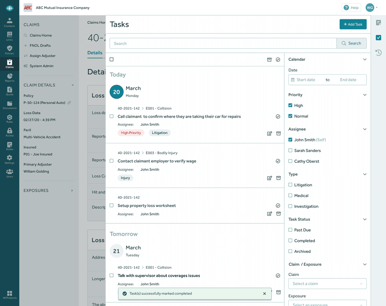Mark 'Setup property loss worksheet' complete
Viewport: 386px width, 306px height.
point(278,206)
